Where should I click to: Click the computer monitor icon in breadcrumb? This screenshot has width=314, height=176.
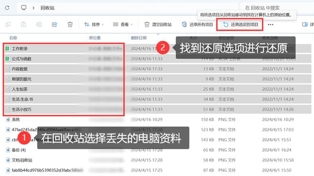tap(24, 8)
